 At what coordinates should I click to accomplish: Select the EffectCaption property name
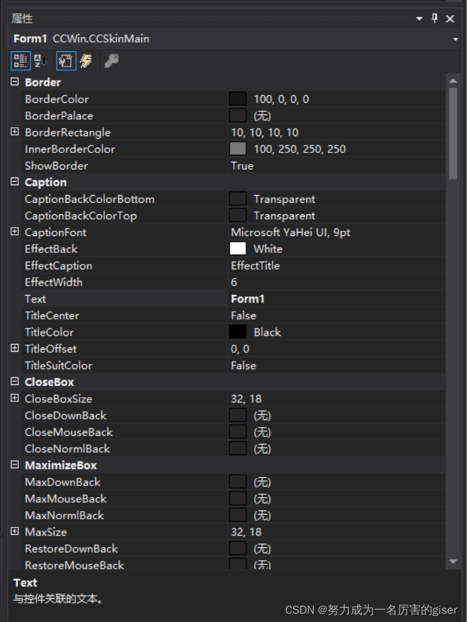tap(58, 266)
